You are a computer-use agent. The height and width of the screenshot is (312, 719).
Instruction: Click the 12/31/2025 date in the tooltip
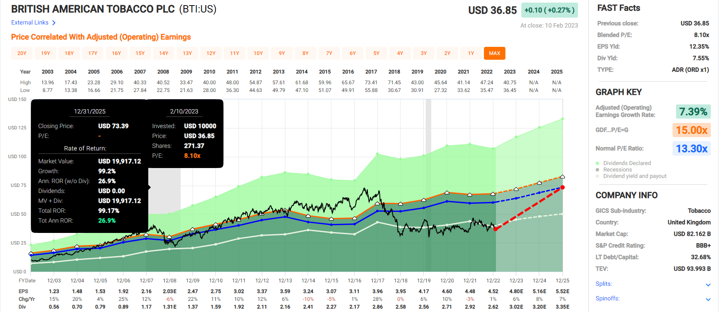tap(90, 111)
